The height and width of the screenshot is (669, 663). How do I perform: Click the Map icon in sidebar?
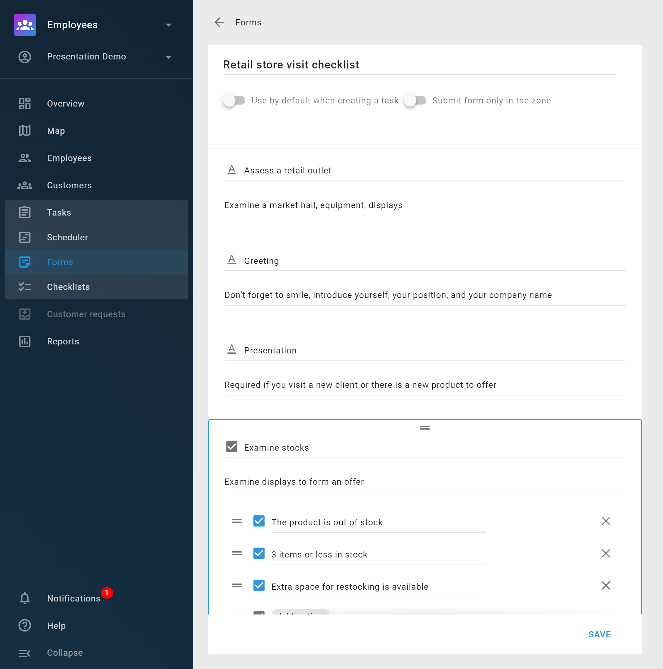[25, 130]
